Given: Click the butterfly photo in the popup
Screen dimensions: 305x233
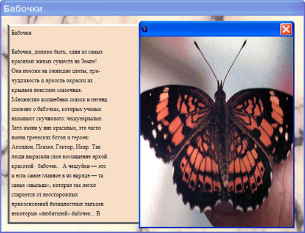Looking at the screenshot, I should point(217,132).
